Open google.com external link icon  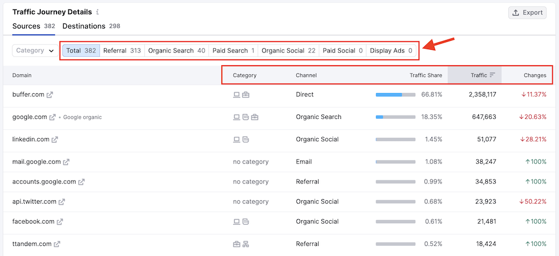coord(53,117)
